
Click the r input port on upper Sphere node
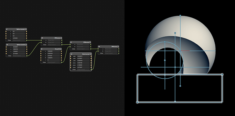click(6, 38)
